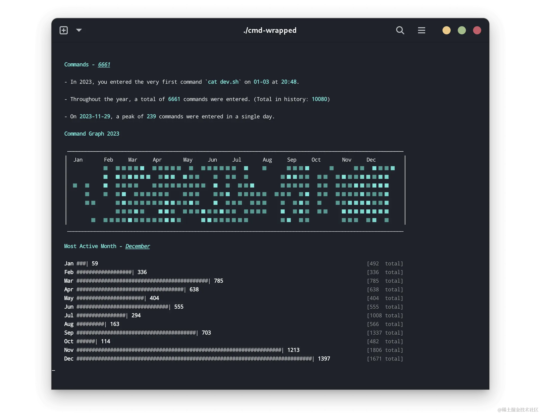The height and width of the screenshot is (414, 540).
Task: Click the ./cmd-wrapped window title
Action: click(270, 30)
